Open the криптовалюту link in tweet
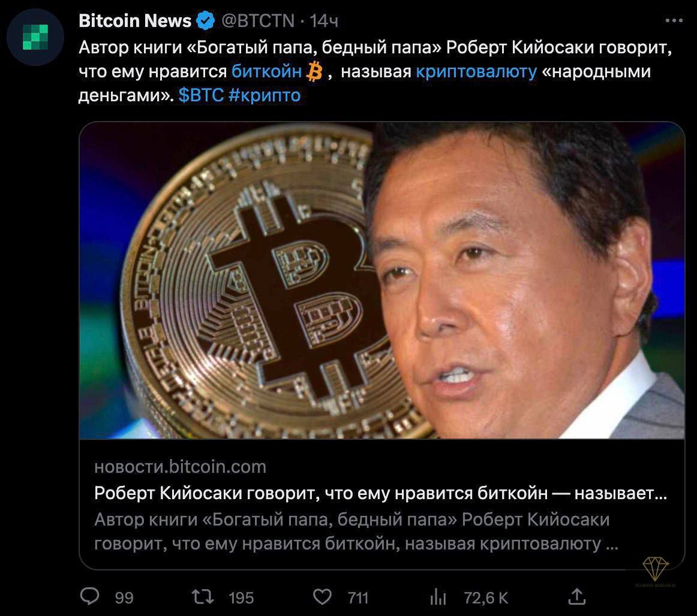The width and height of the screenshot is (697, 616). [476, 71]
